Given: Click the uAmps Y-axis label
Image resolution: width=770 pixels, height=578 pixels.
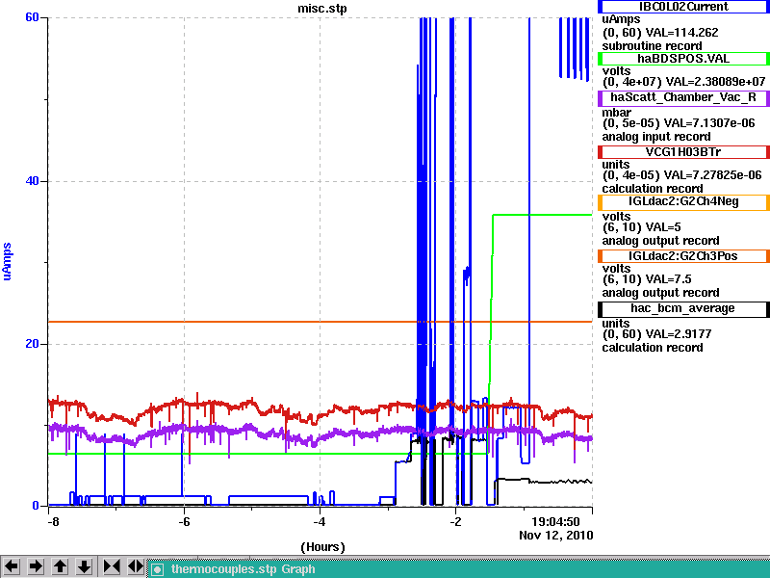Looking at the screenshot, I should (x=7, y=261).
